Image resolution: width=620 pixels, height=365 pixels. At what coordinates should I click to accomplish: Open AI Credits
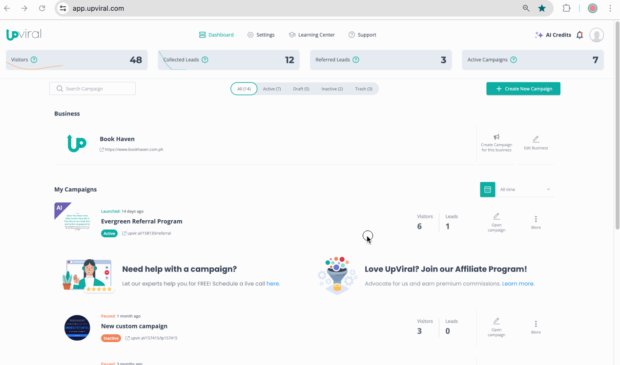coord(553,35)
